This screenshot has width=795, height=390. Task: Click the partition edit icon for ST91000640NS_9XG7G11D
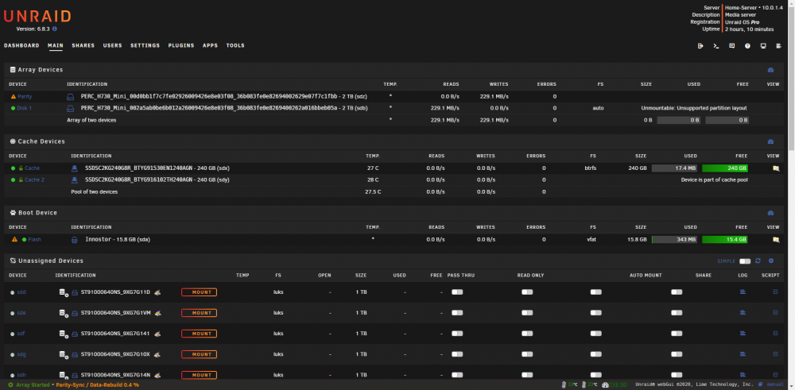(157, 292)
